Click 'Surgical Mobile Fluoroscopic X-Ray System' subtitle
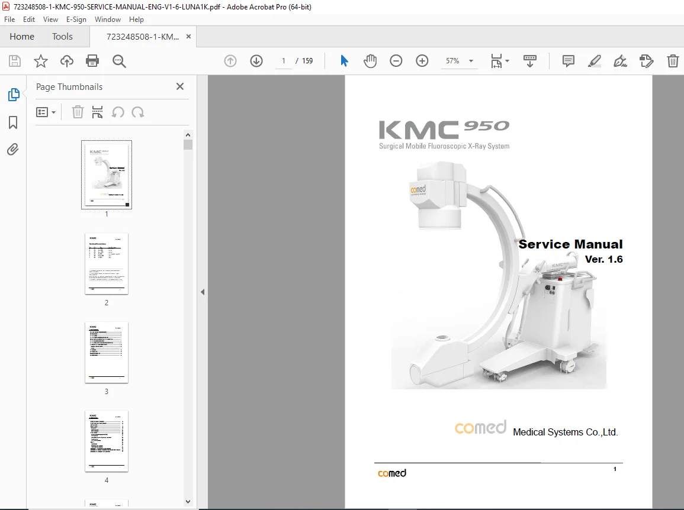 [444, 146]
